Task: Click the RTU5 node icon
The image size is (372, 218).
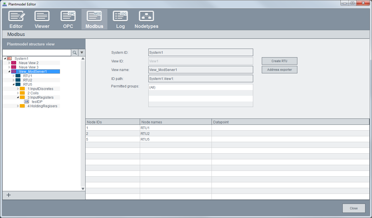Action: (x=18, y=84)
